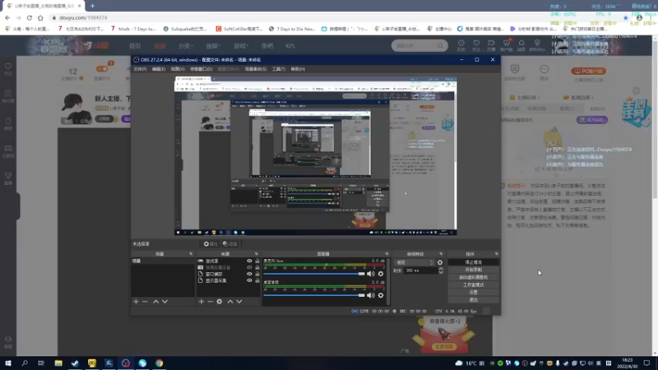Viewport: 658px width, 370px height.
Task: Toggle visibility of 显示器采集 source
Action: [x=249, y=280]
